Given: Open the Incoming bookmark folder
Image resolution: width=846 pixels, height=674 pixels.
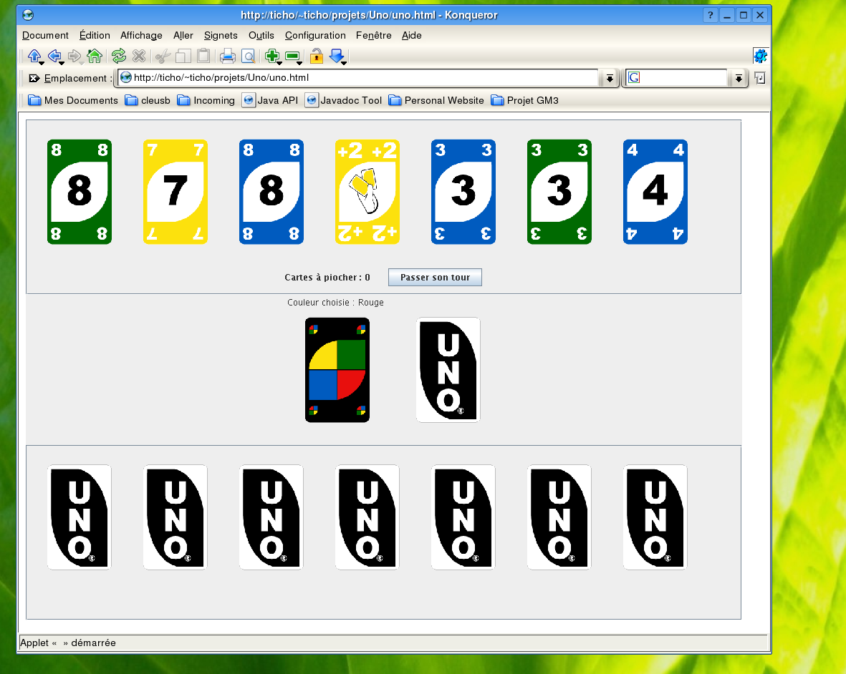Looking at the screenshot, I should pos(206,100).
